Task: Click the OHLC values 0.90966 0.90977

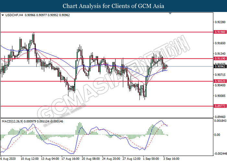Action: pos(36,15)
